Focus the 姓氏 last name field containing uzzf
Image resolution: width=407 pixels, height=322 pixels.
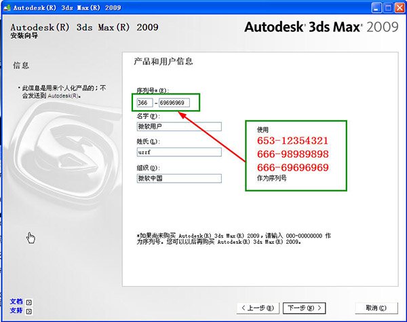click(179, 152)
